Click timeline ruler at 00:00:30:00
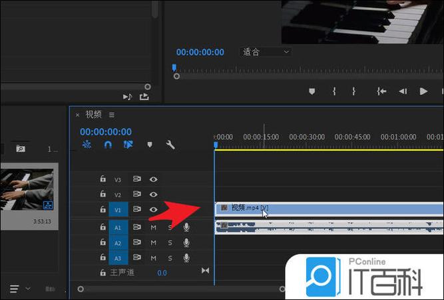The height and width of the screenshot is (300, 444). click(307, 137)
